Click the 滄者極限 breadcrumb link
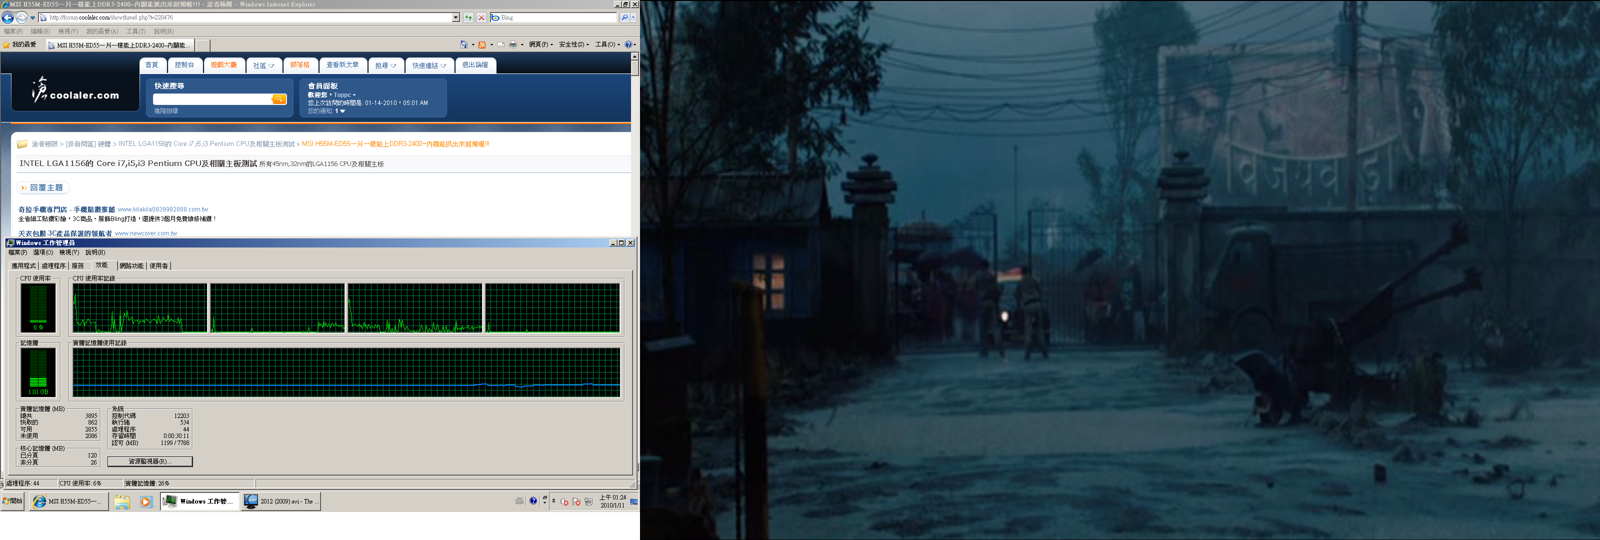The image size is (1600, 540). [x=44, y=144]
